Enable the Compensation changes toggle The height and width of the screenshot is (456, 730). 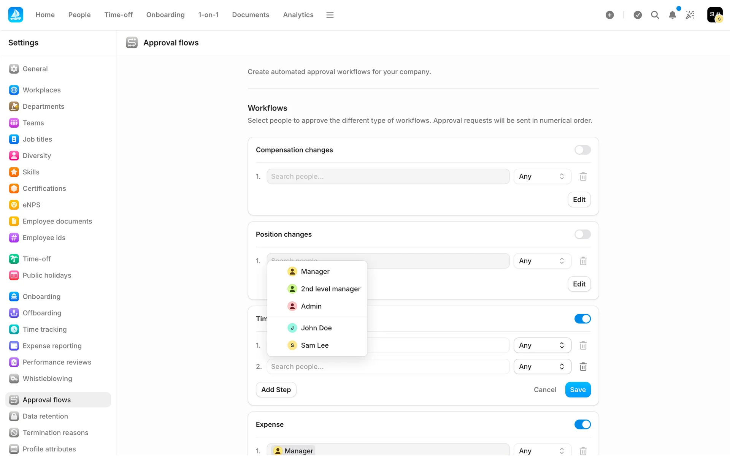click(x=582, y=150)
